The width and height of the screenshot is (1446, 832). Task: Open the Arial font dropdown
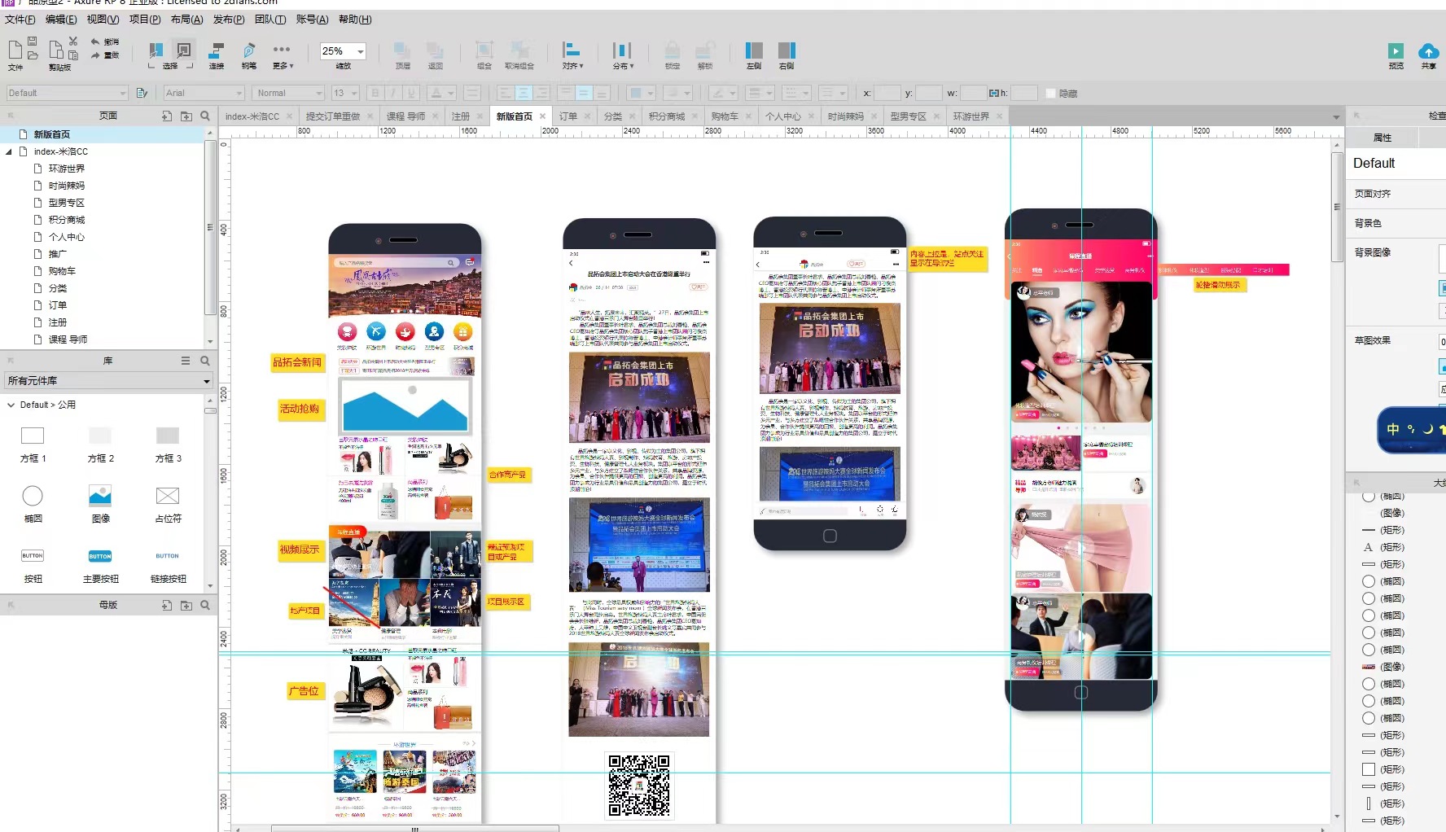tap(204, 93)
